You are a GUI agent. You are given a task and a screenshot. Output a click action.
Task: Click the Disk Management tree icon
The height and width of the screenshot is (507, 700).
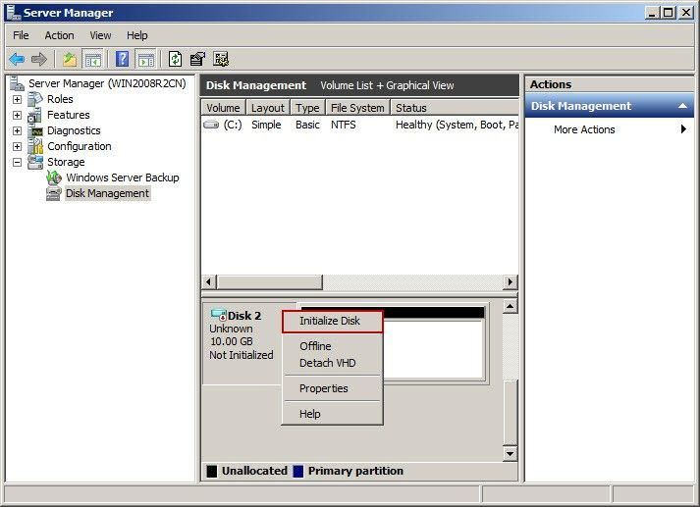coord(54,193)
